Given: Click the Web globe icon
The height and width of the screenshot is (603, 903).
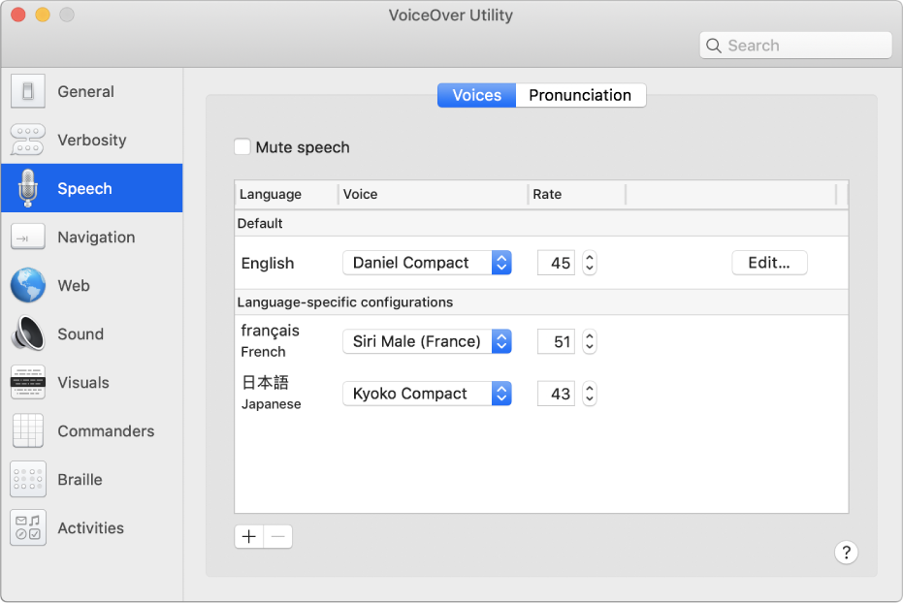Looking at the screenshot, I should click(27, 286).
